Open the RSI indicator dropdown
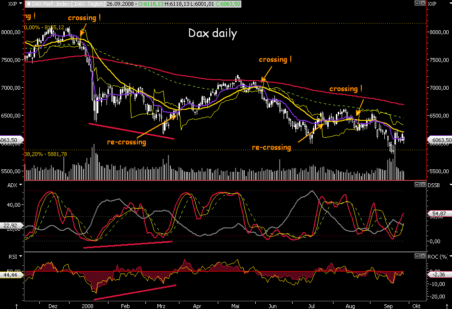 21,256
